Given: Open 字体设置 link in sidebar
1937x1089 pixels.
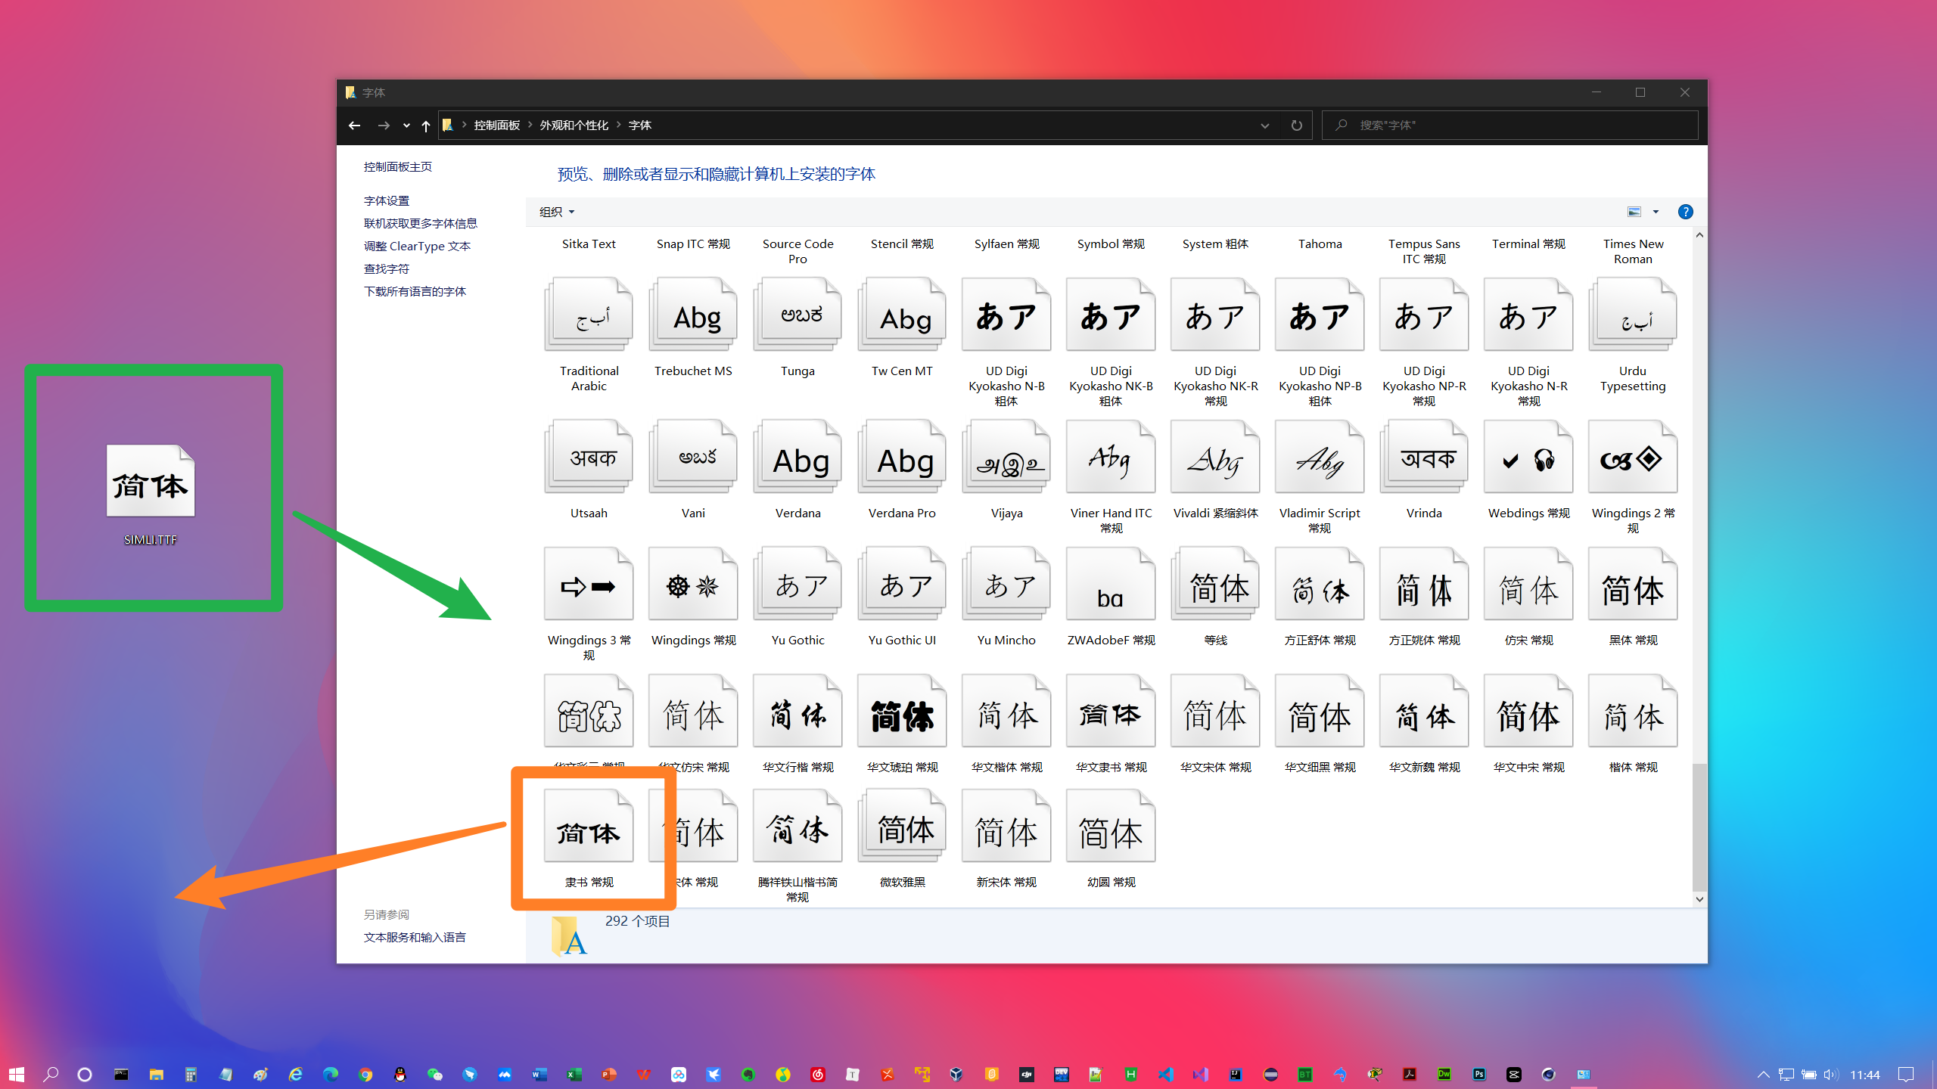Looking at the screenshot, I should [x=387, y=200].
